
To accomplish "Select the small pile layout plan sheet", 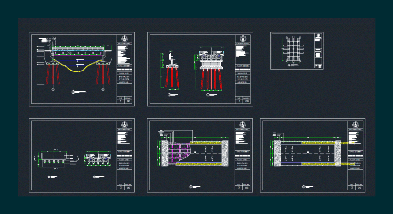I will pyautogui.click(x=297, y=50).
